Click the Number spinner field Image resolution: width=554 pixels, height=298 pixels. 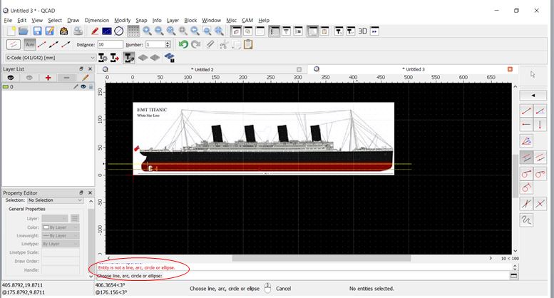point(158,44)
